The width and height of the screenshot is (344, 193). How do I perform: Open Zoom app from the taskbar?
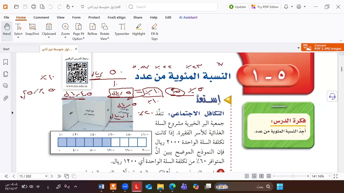125,187
